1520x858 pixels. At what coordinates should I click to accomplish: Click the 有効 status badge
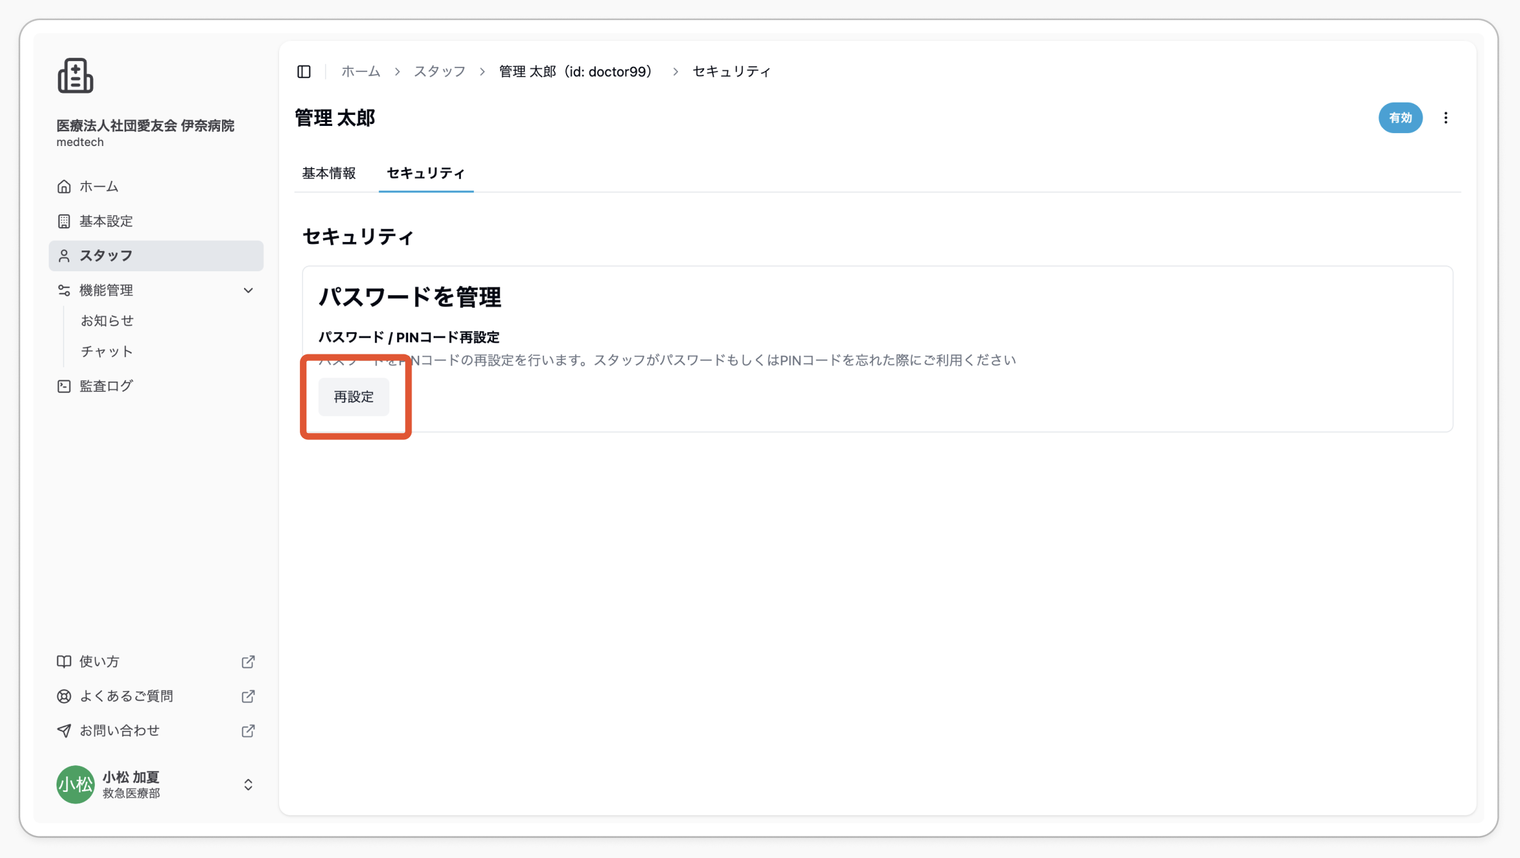[x=1400, y=118]
